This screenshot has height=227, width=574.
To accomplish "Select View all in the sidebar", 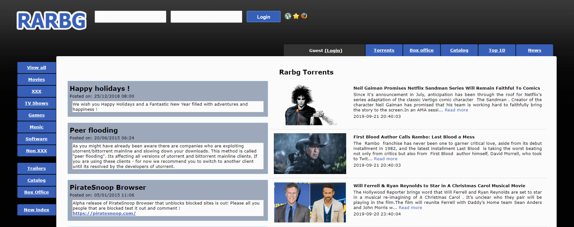I will [37, 67].
